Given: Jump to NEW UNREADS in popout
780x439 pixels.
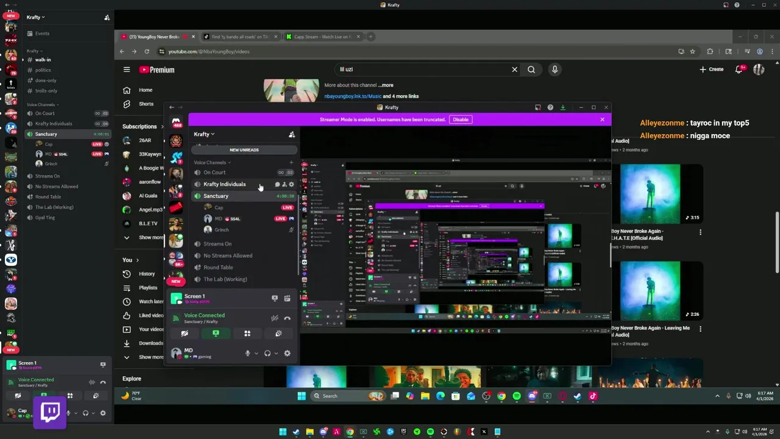Looking at the screenshot, I should (x=244, y=150).
